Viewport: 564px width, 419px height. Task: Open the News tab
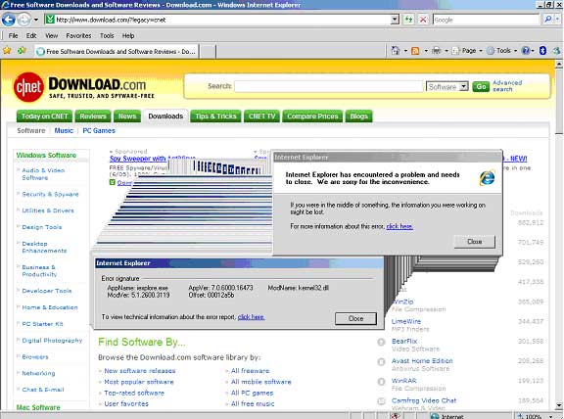point(127,116)
